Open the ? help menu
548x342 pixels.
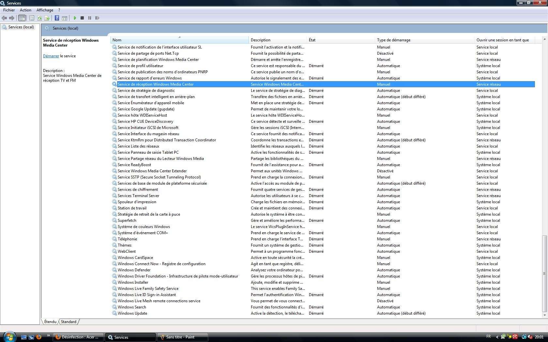pos(59,10)
